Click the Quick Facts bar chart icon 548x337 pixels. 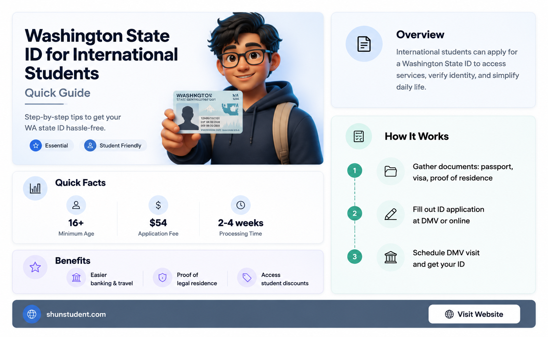(x=35, y=188)
